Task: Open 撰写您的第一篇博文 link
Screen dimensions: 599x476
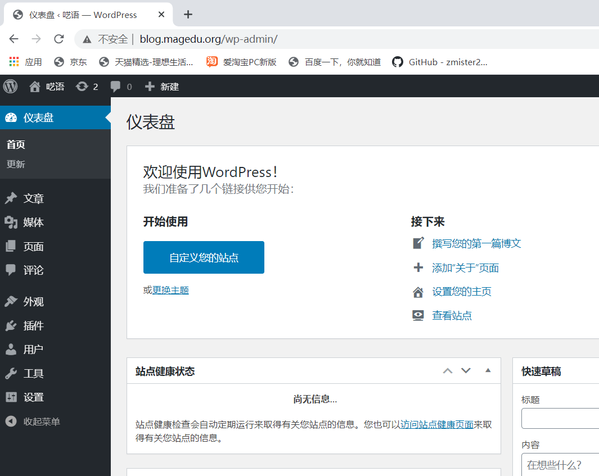Action: point(476,243)
